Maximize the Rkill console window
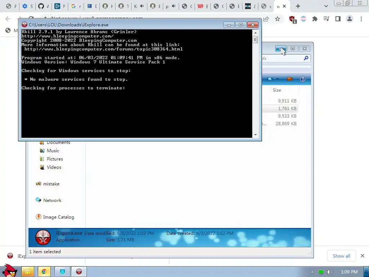The height and width of the screenshot is (277, 369). click(x=241, y=25)
